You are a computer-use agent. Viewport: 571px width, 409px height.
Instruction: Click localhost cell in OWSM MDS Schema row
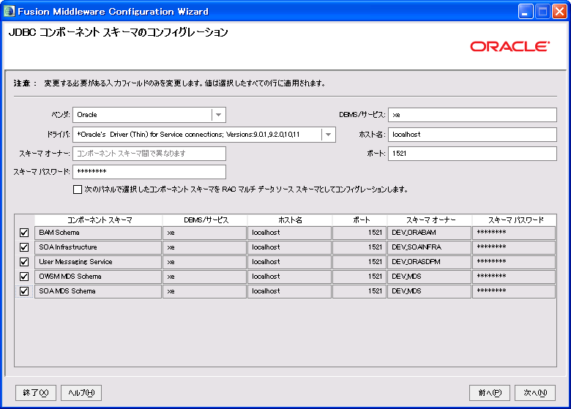(x=289, y=277)
